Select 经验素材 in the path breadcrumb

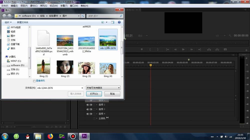click(x=53, y=16)
